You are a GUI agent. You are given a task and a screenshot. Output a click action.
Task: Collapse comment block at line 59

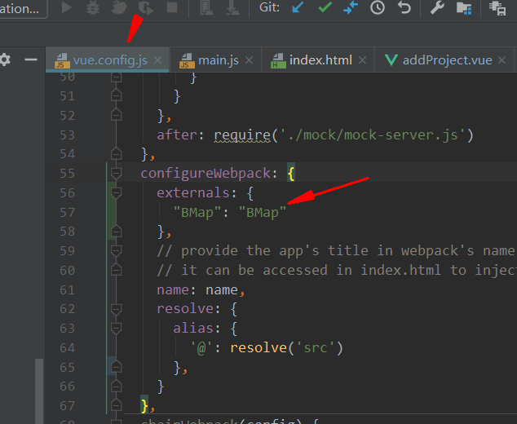tap(116, 251)
